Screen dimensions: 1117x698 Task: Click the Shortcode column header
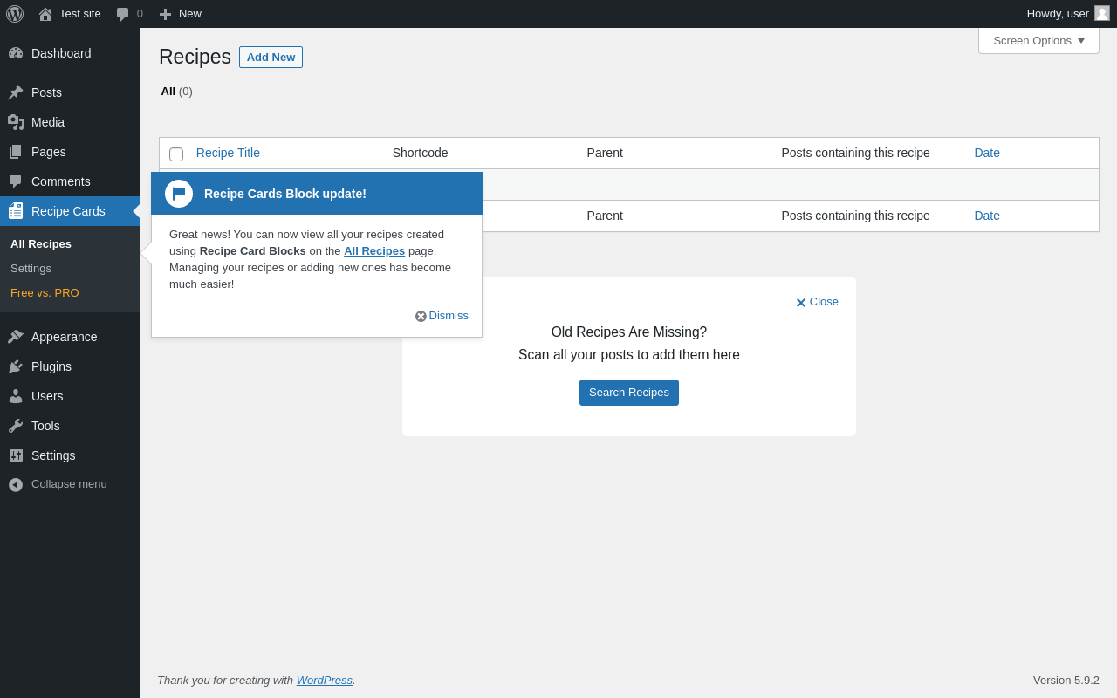(x=421, y=153)
